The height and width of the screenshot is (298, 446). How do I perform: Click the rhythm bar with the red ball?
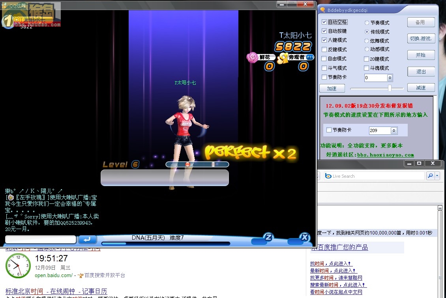[x=197, y=164]
